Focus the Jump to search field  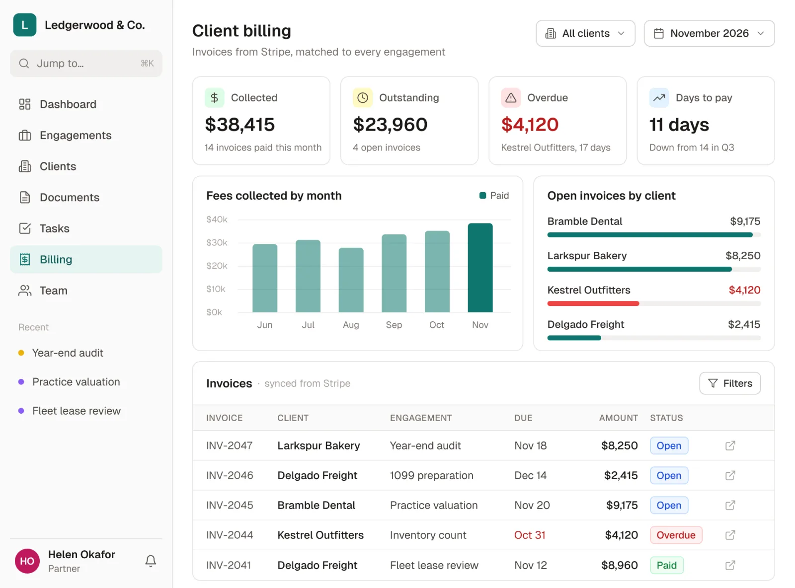click(x=86, y=63)
